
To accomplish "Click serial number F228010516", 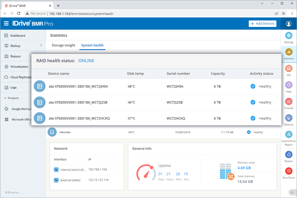I will (x=183, y=132).
